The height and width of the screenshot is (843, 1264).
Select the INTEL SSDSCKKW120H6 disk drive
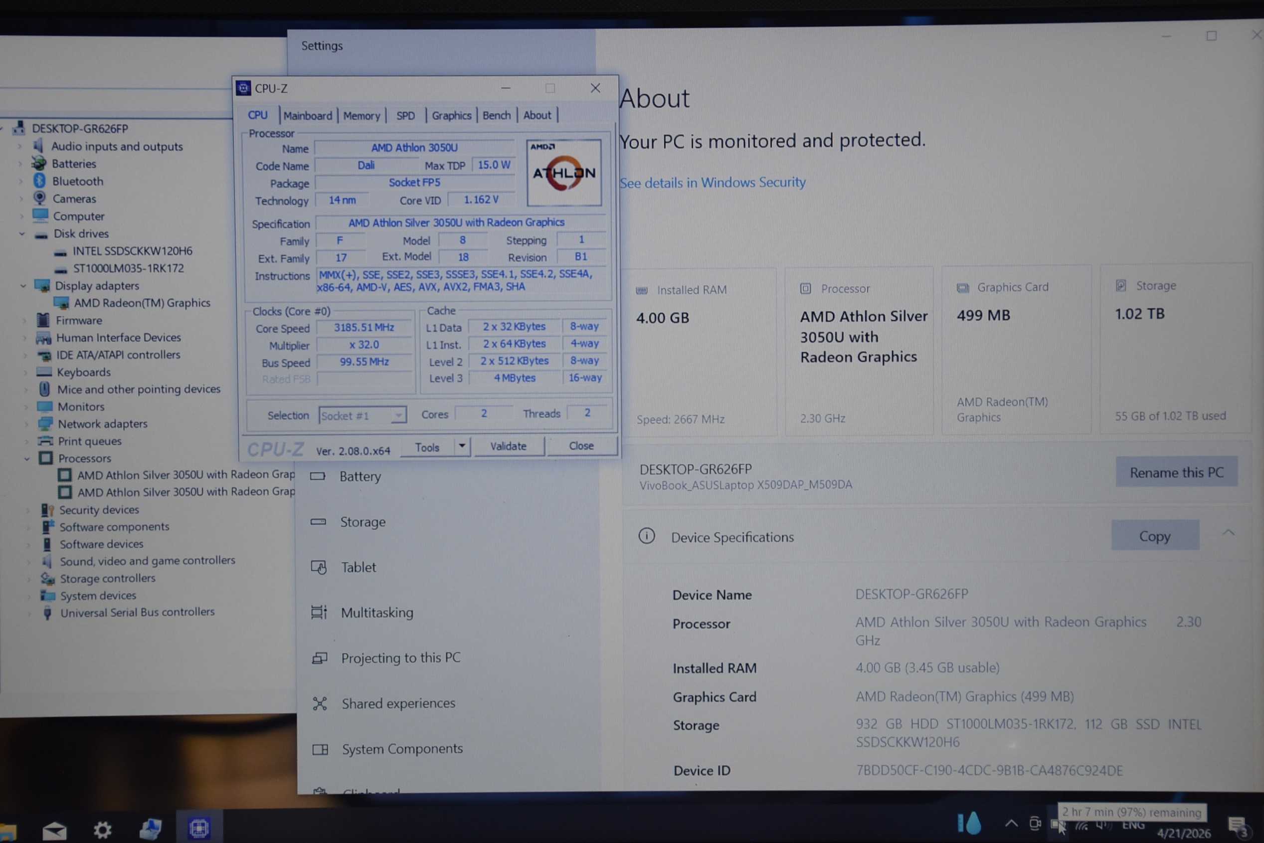click(x=132, y=251)
